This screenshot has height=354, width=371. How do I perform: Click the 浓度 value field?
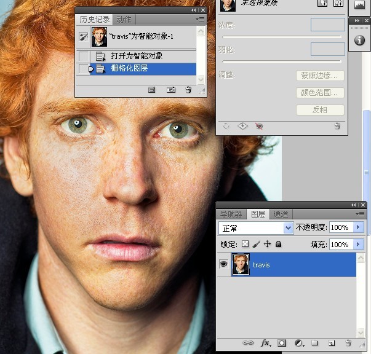pos(328,25)
